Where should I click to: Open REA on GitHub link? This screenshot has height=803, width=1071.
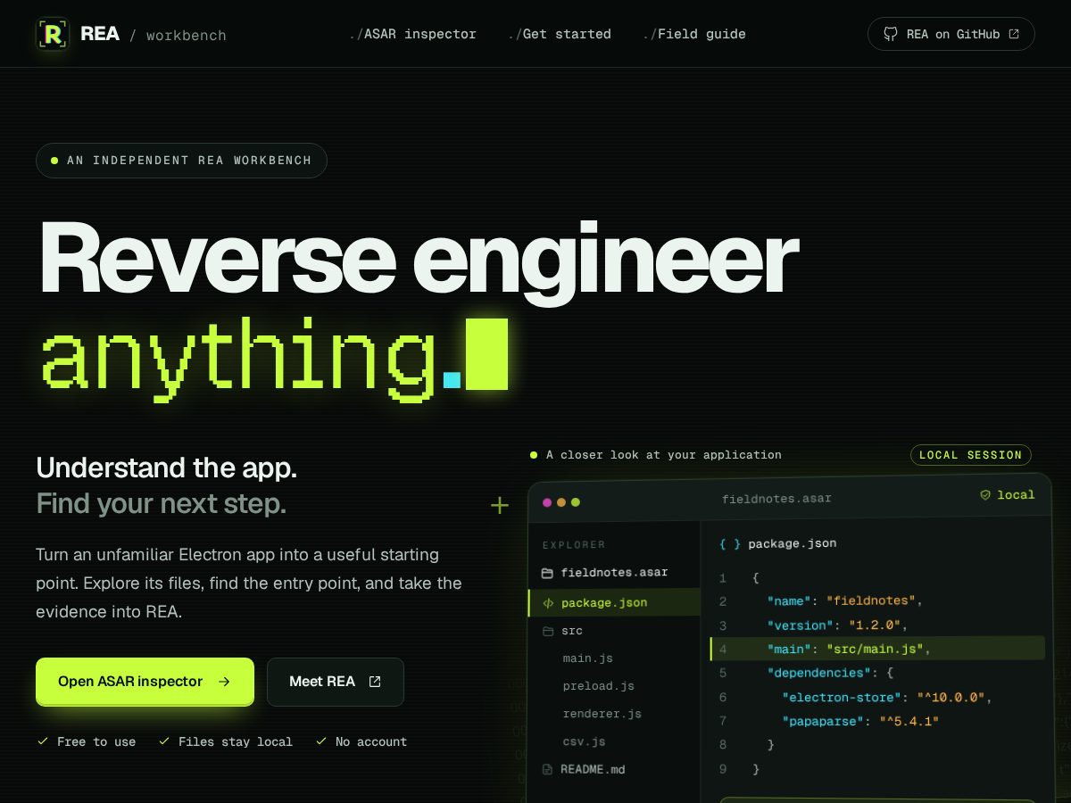951,34
